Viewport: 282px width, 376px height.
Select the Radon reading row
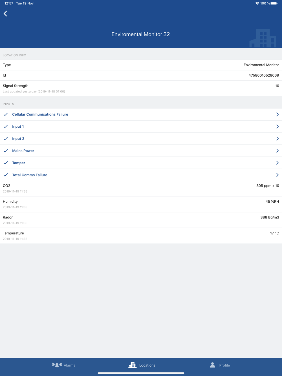141,220
